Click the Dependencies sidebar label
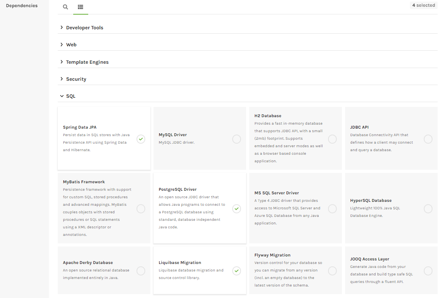The height and width of the screenshot is (298, 442). (22, 6)
